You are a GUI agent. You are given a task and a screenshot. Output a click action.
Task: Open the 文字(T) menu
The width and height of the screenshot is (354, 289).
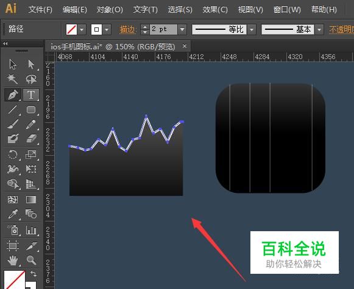tap(145, 10)
